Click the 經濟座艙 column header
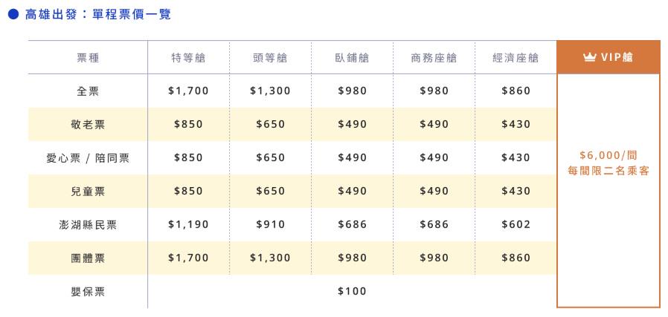The width and height of the screenshot is (668, 317). point(516,58)
